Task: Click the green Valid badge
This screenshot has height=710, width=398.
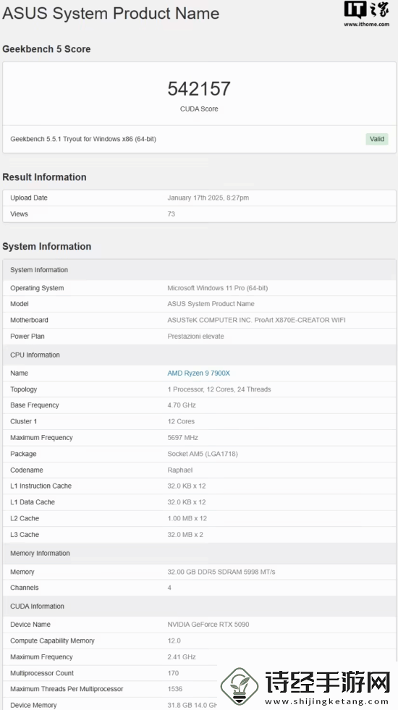Action: point(377,139)
